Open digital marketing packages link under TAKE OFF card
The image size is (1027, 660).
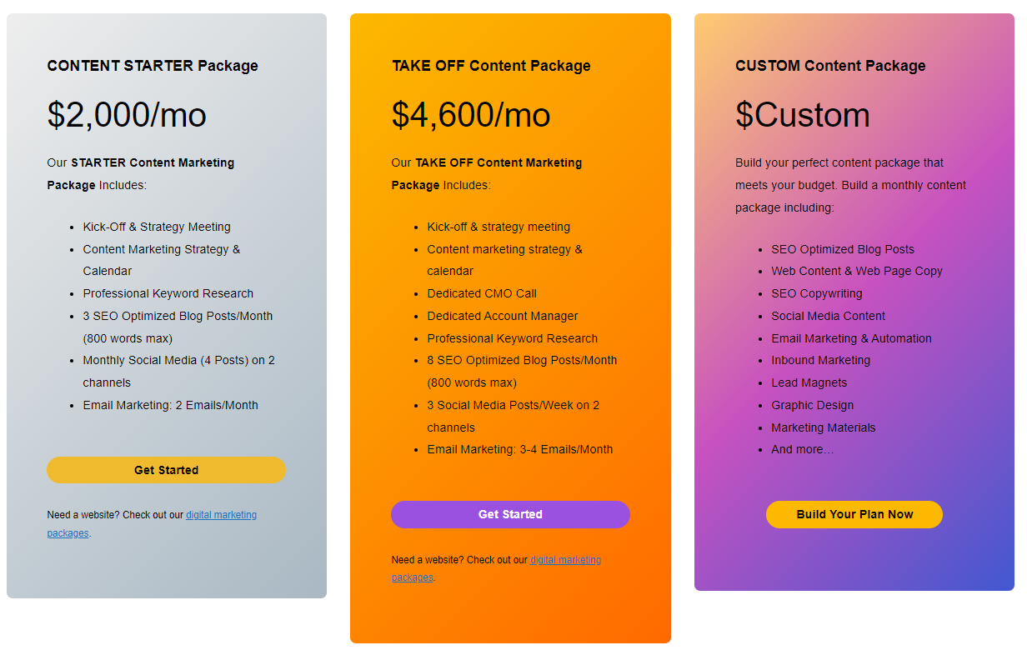tap(565, 560)
